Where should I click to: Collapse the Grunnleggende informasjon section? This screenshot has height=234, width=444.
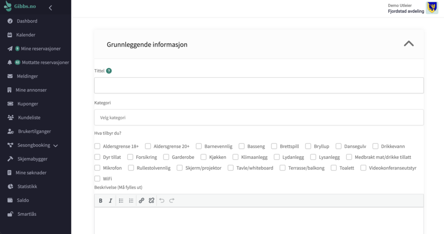click(x=408, y=44)
